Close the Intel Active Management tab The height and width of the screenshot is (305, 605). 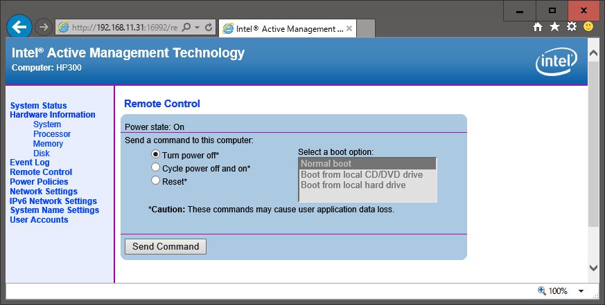(x=349, y=28)
